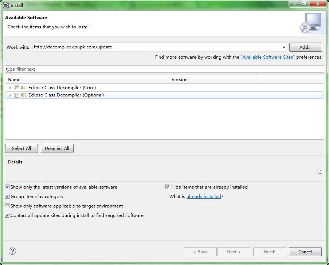Click the Details up/down stepper
The image size is (329, 265).
point(320,172)
